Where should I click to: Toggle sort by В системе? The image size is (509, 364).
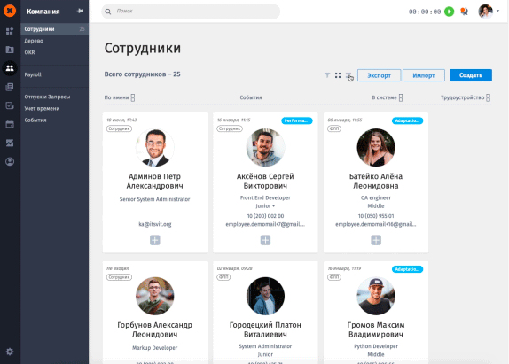tap(401, 97)
